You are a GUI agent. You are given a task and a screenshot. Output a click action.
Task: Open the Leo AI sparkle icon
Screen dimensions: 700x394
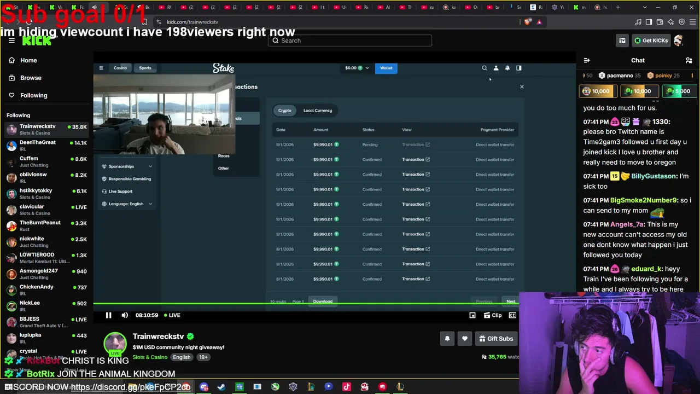671,22
